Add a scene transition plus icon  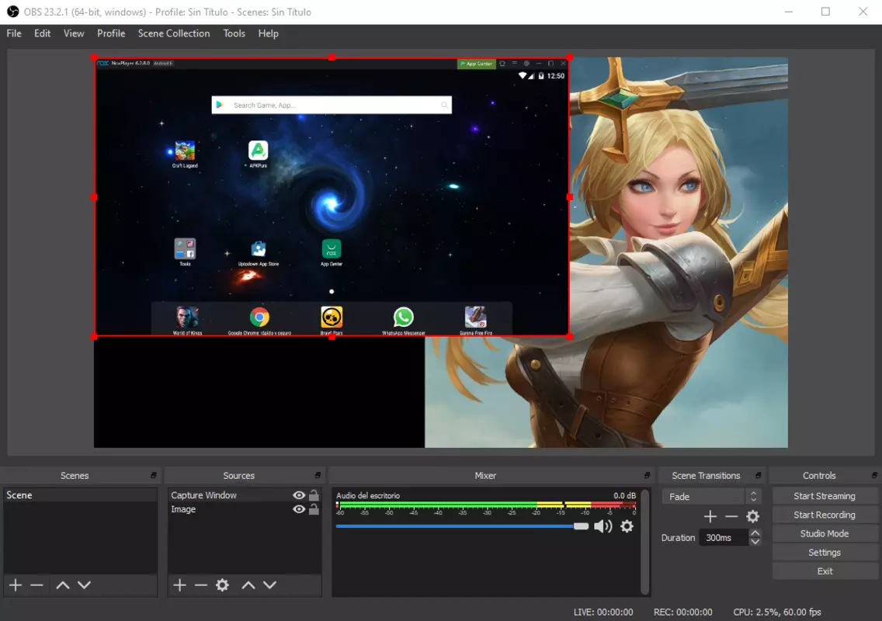[x=710, y=516]
